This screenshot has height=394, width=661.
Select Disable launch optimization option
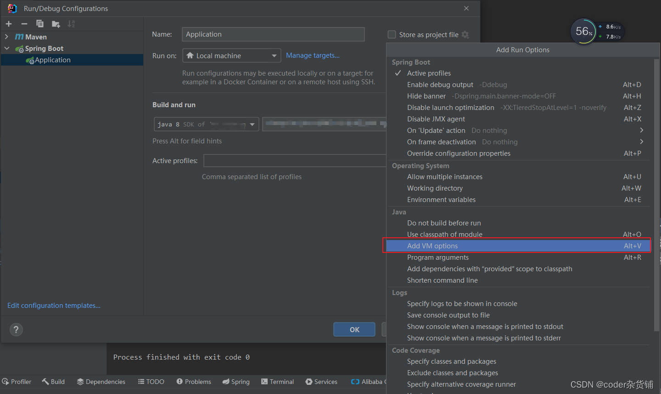[518, 108]
